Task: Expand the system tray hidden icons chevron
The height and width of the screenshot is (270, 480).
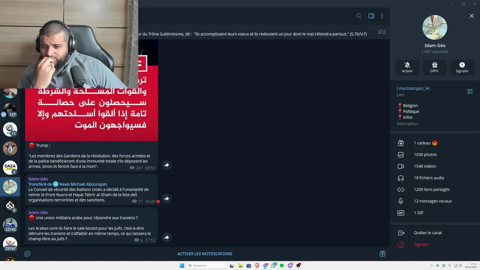Action: coord(432,265)
